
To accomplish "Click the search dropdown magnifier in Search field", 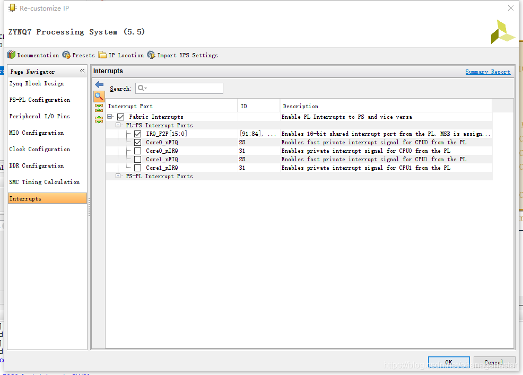I will point(142,88).
